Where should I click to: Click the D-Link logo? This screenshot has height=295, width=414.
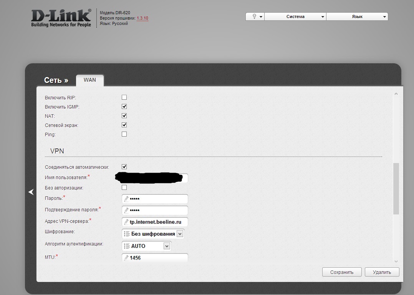61,18
